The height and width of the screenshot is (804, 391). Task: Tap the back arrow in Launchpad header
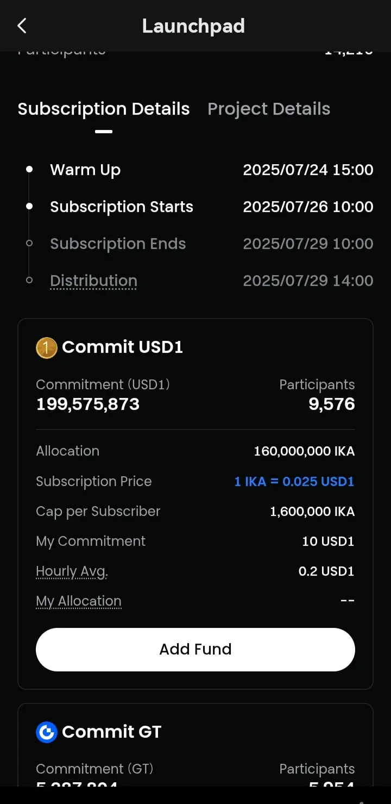(x=22, y=26)
